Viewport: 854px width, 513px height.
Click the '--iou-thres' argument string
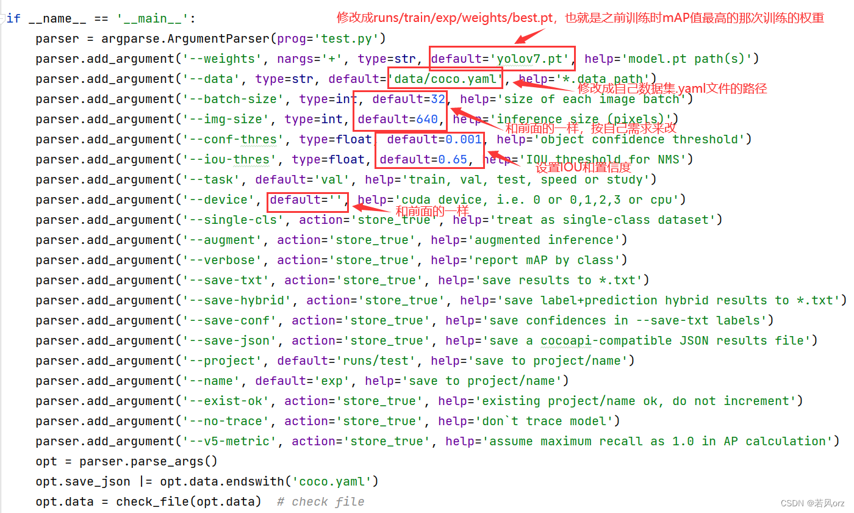click(x=230, y=159)
